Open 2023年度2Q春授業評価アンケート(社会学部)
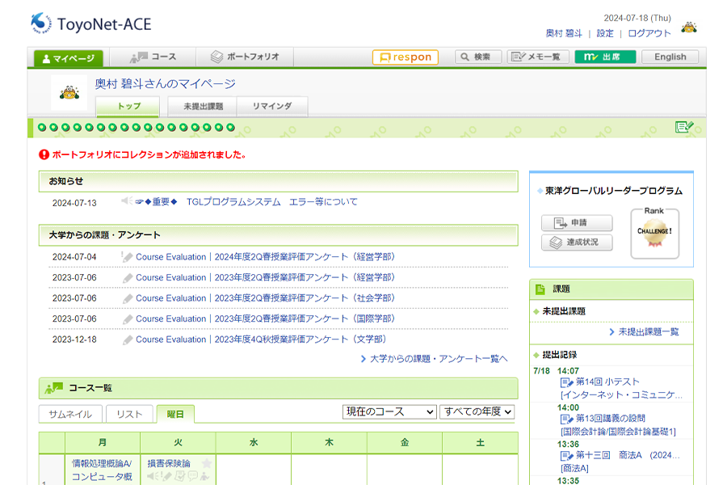This screenshot has height=485, width=727. pyautogui.click(x=265, y=298)
